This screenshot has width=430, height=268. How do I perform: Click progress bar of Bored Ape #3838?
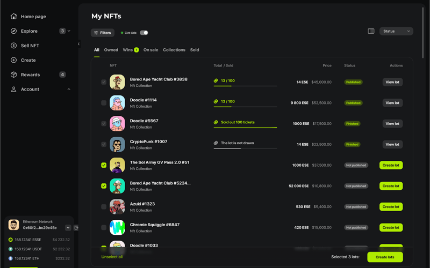(x=245, y=86)
